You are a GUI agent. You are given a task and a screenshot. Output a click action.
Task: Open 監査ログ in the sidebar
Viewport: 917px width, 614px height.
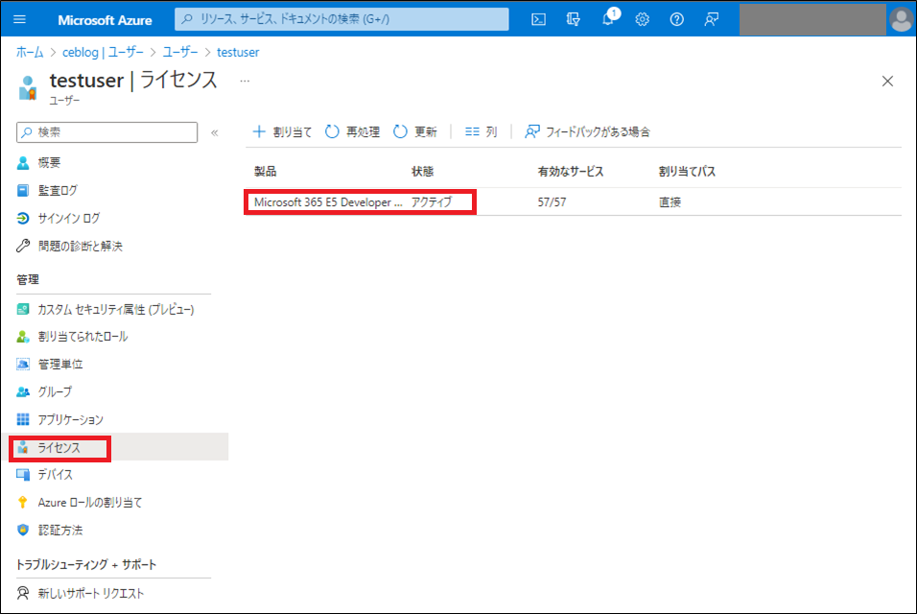coord(47,190)
